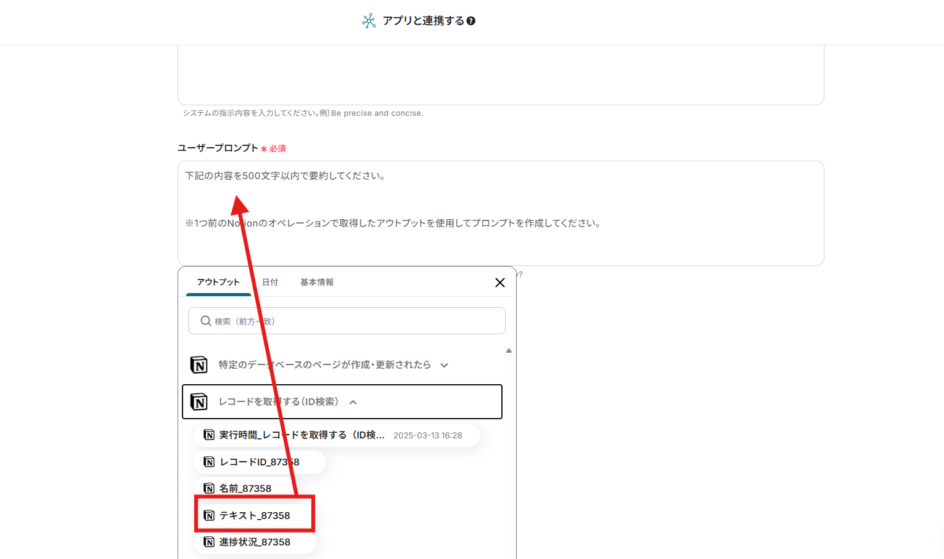The height and width of the screenshot is (559, 944).
Task: Focus the 検索（前方一致） search field
Action: pyautogui.click(x=347, y=321)
